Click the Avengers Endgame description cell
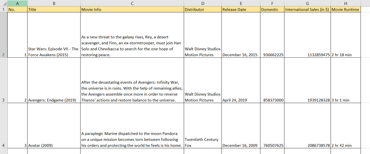370x154 pixels. click(x=132, y=80)
